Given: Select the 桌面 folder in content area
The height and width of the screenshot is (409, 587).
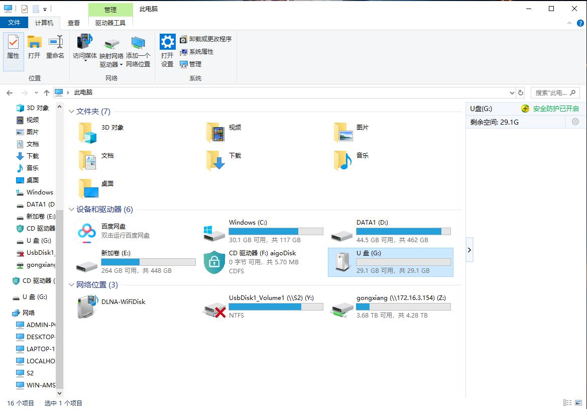Looking at the screenshot, I should coord(96,188).
